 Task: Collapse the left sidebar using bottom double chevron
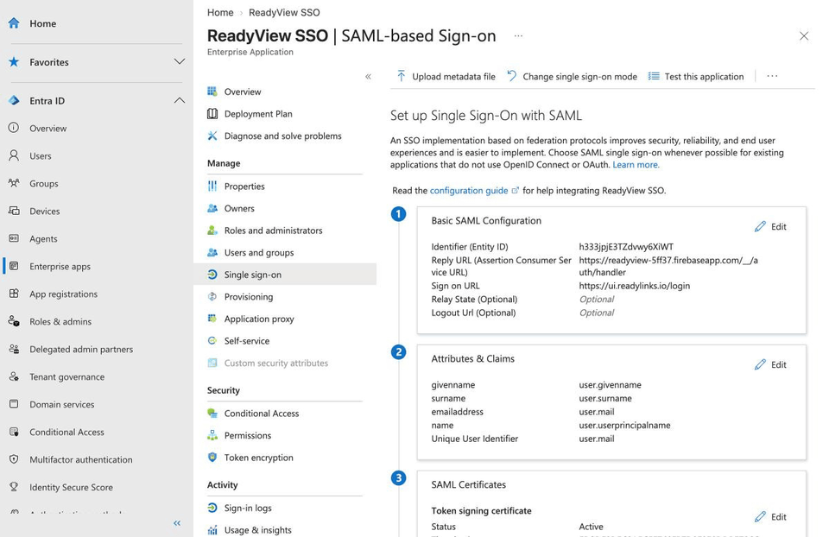click(x=177, y=523)
